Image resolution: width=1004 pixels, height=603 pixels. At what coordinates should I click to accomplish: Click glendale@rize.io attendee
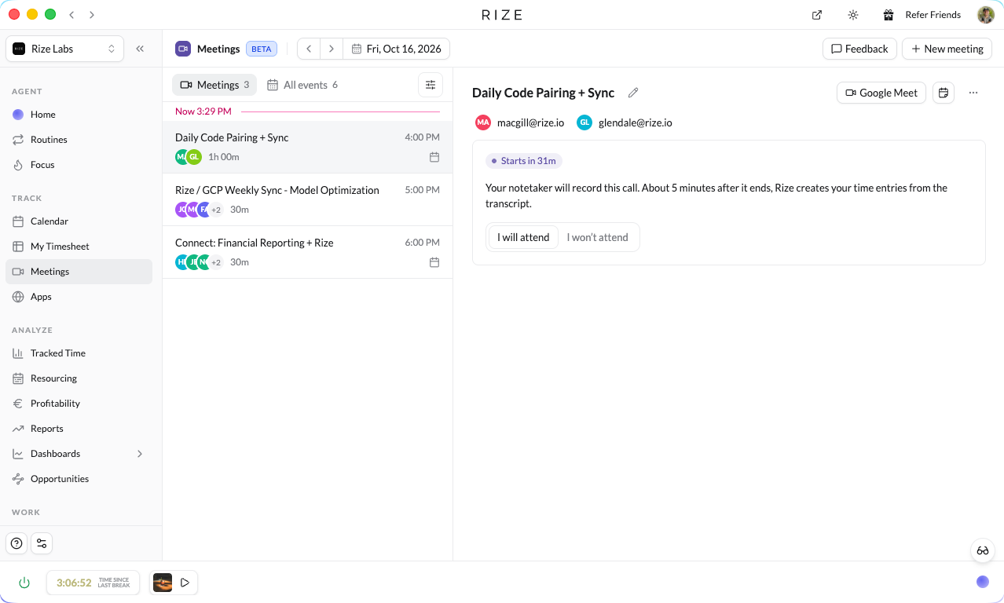point(625,122)
